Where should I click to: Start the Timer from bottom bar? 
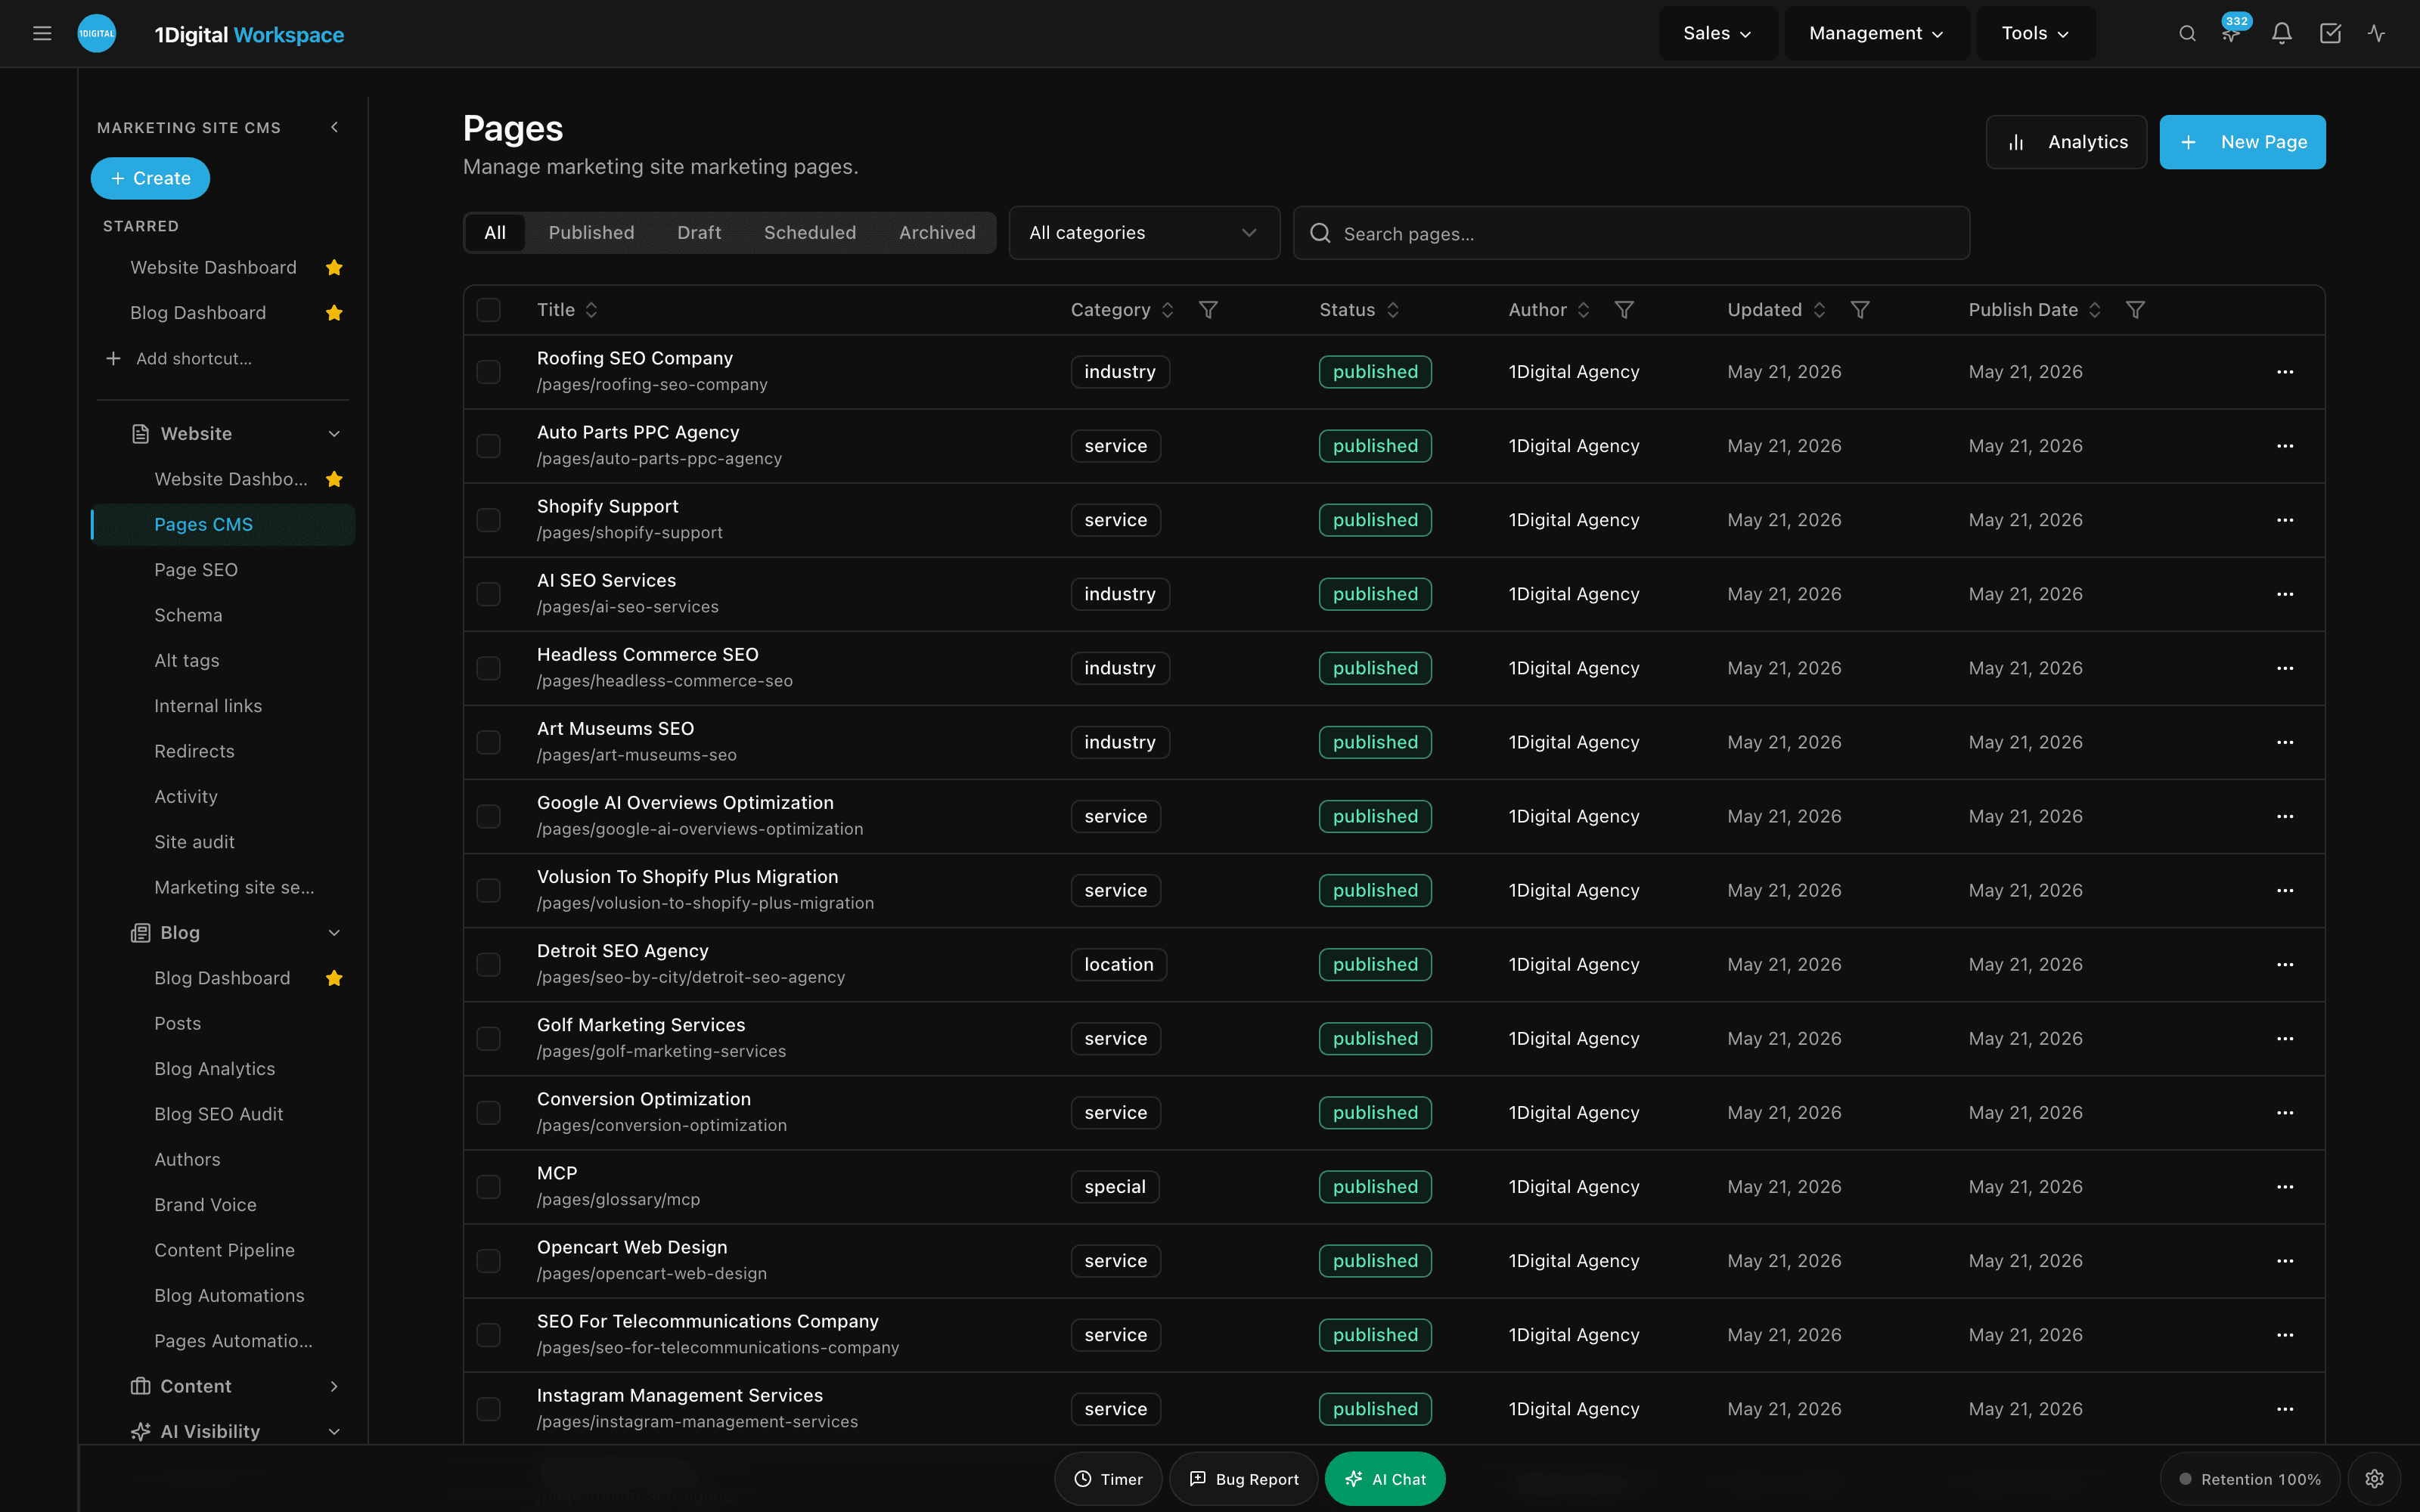coord(1108,1479)
